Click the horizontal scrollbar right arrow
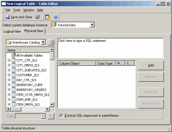 point(47,109)
